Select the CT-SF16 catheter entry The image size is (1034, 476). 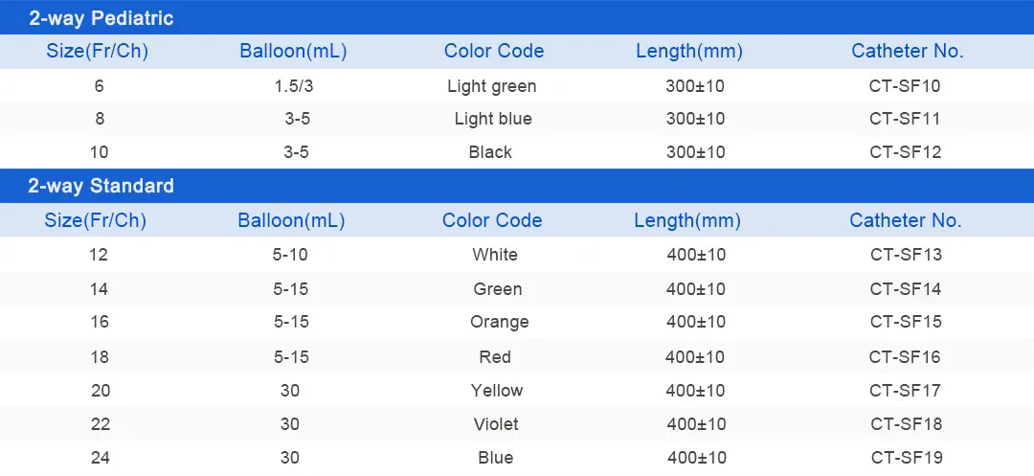pos(905,357)
